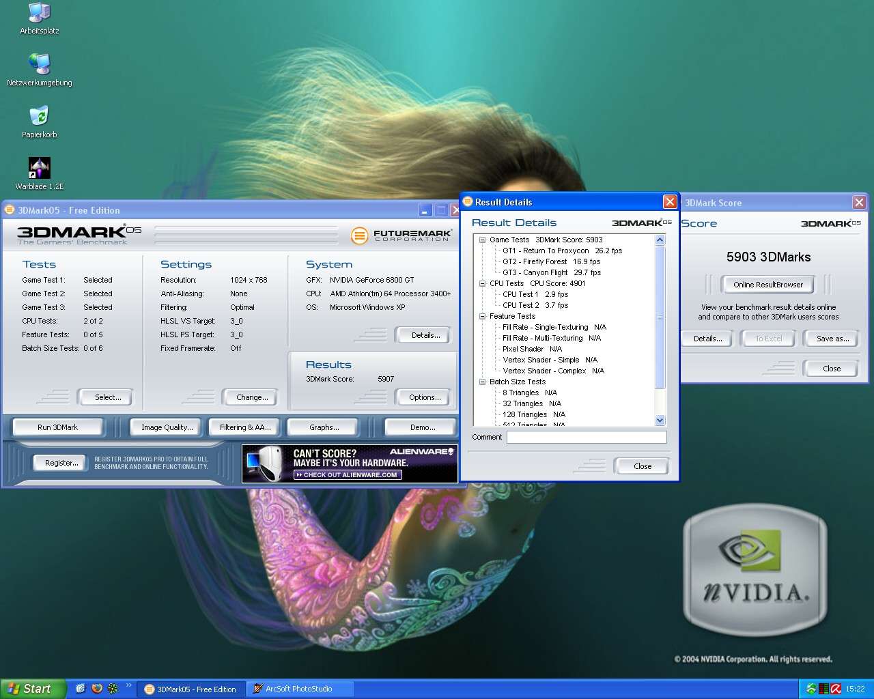Click the taskbar clock showing 15:22
The height and width of the screenshot is (699, 874).
(855, 689)
